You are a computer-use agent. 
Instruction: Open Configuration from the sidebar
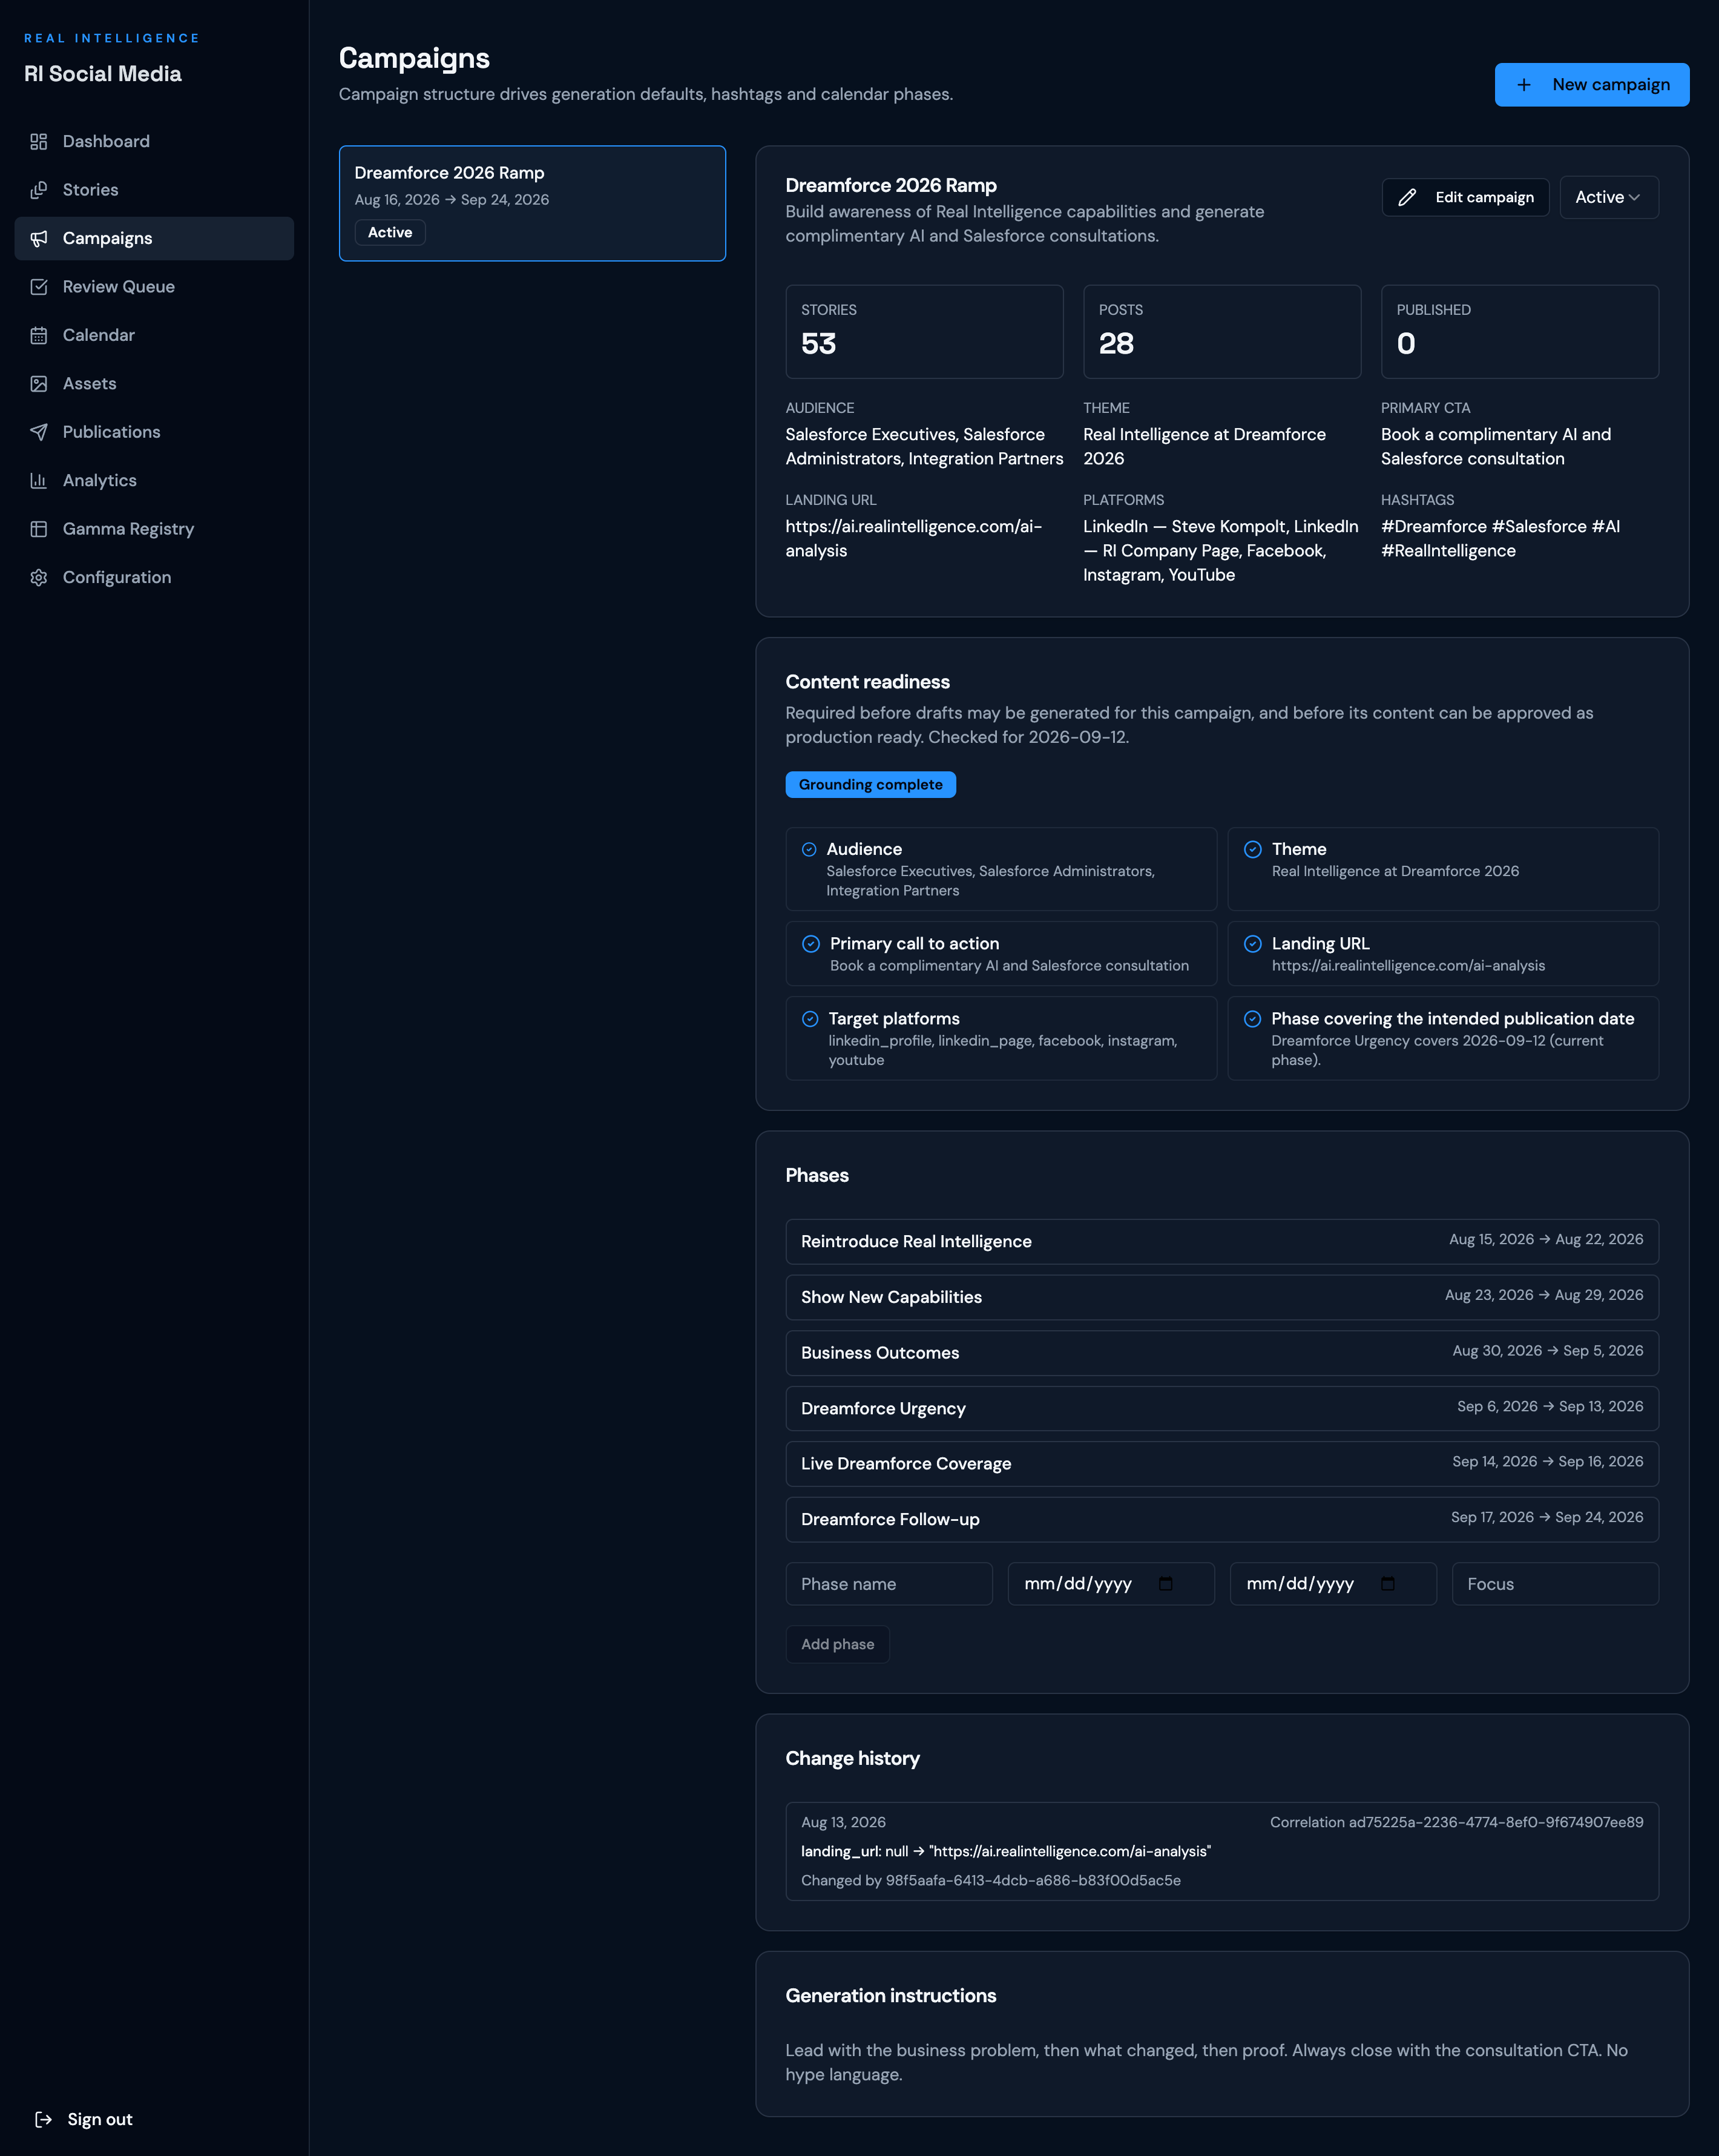[154, 578]
